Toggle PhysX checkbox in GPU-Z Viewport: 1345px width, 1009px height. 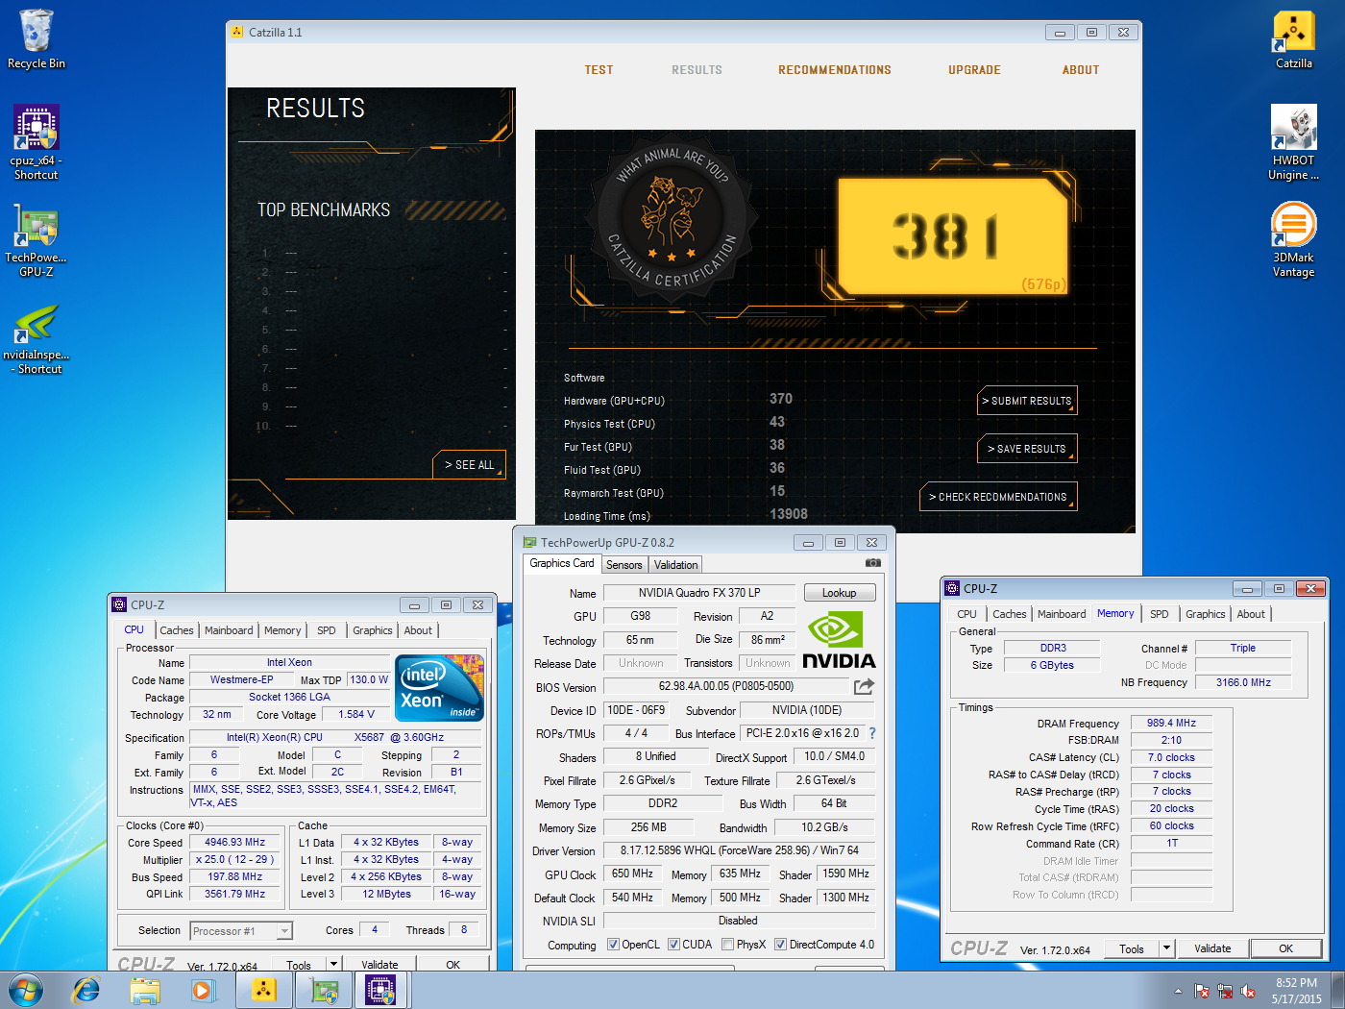pyautogui.click(x=728, y=945)
